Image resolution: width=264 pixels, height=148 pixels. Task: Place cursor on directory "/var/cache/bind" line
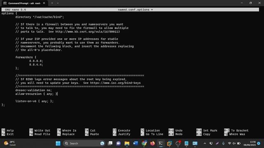pos(40,17)
